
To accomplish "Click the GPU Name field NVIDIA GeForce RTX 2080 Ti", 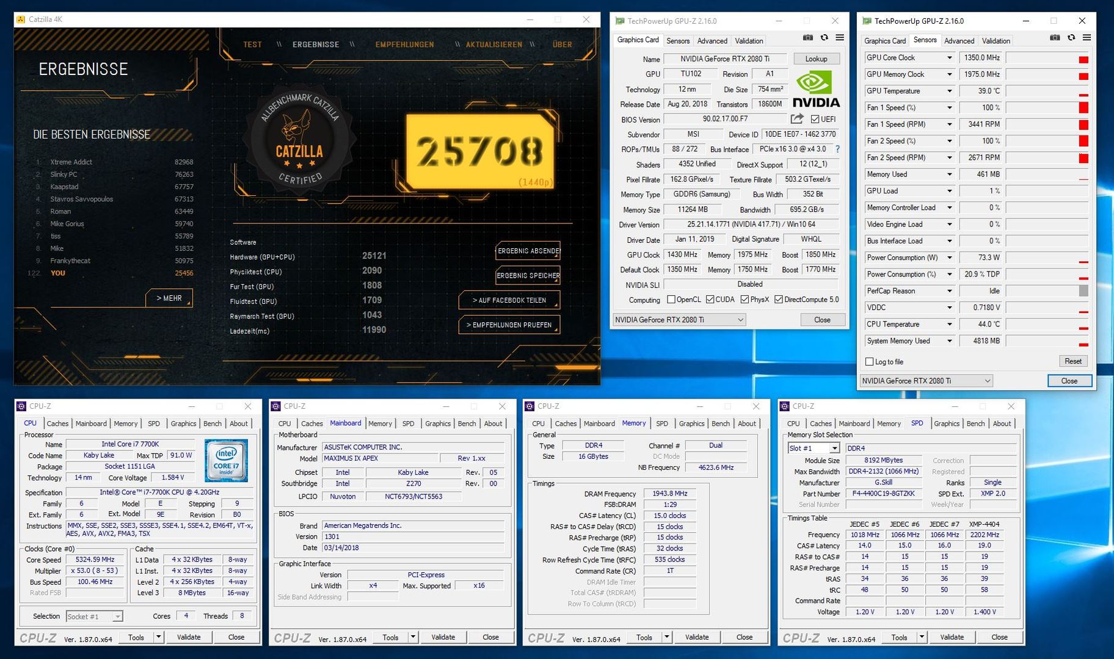I will (725, 59).
